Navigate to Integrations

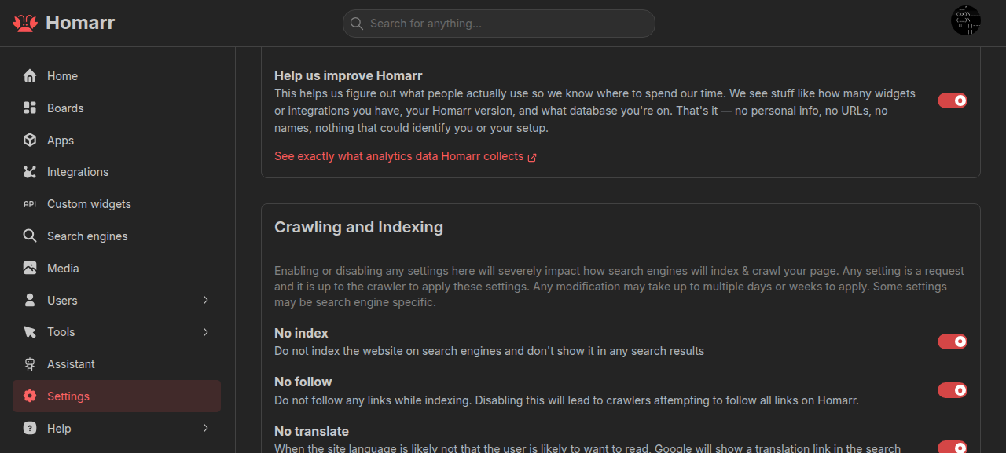click(116, 172)
